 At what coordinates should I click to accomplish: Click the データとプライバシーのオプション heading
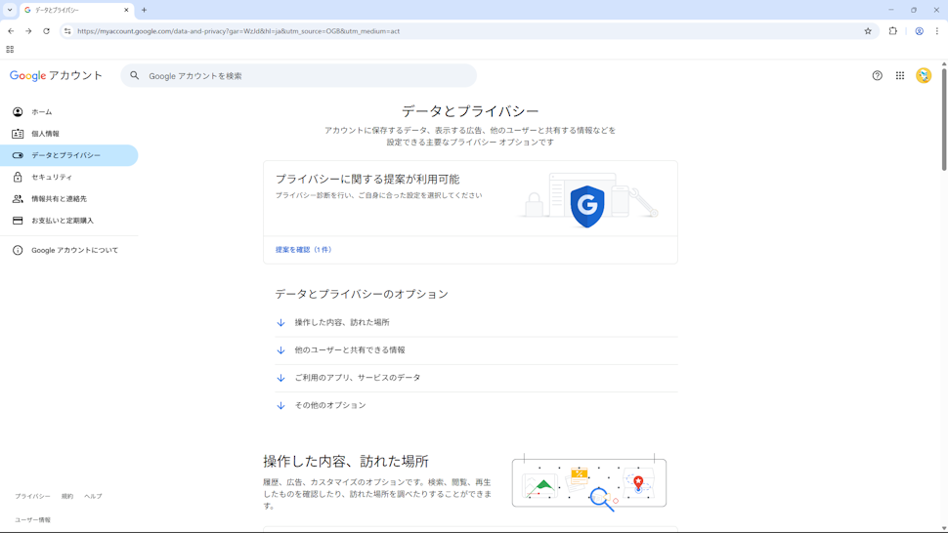coord(362,294)
